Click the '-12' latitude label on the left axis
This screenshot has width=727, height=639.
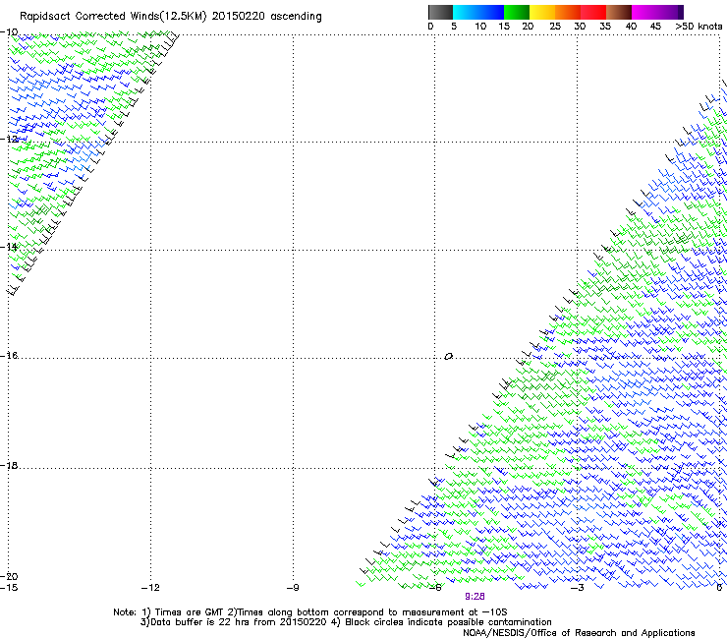[x=9, y=140]
